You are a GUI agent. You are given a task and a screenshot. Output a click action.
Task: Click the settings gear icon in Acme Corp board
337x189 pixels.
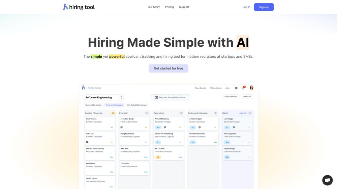[x=236, y=88]
